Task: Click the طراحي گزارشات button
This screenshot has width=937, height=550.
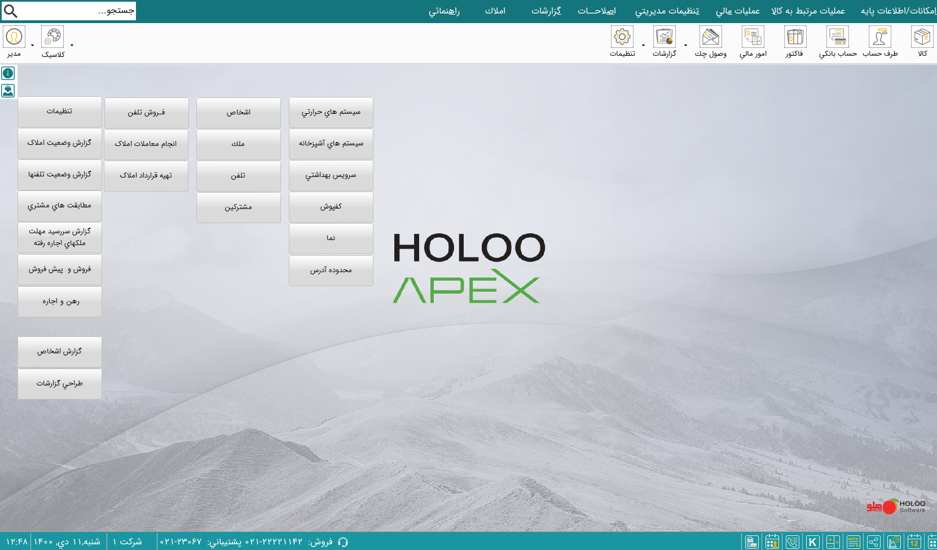Action: [60, 384]
